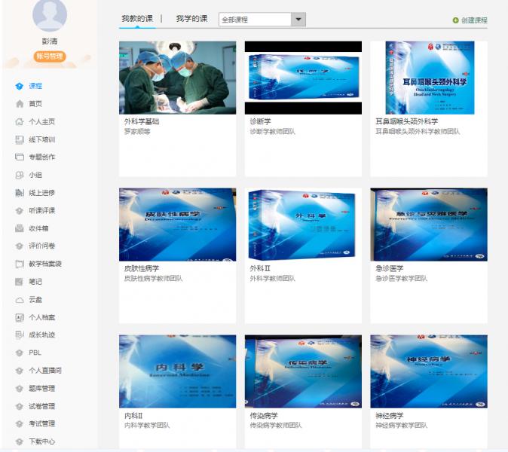
Task: Click the 账号管理 button
Action: (50, 56)
